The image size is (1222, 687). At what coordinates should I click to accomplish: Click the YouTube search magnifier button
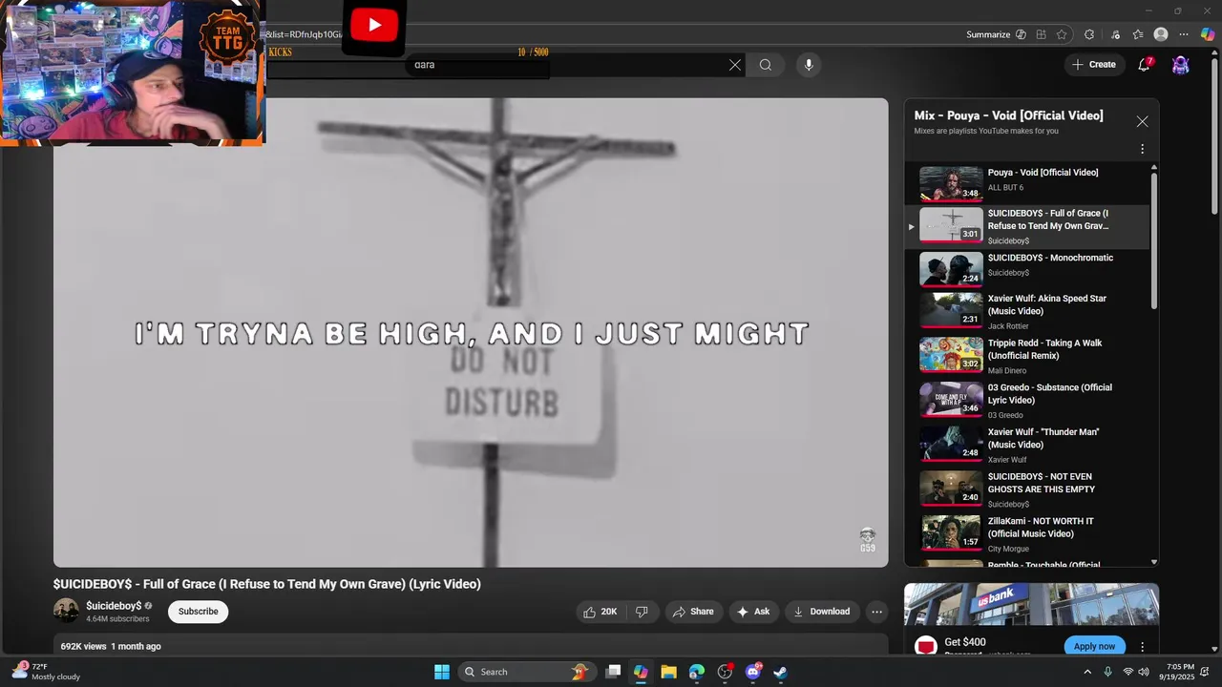click(766, 65)
